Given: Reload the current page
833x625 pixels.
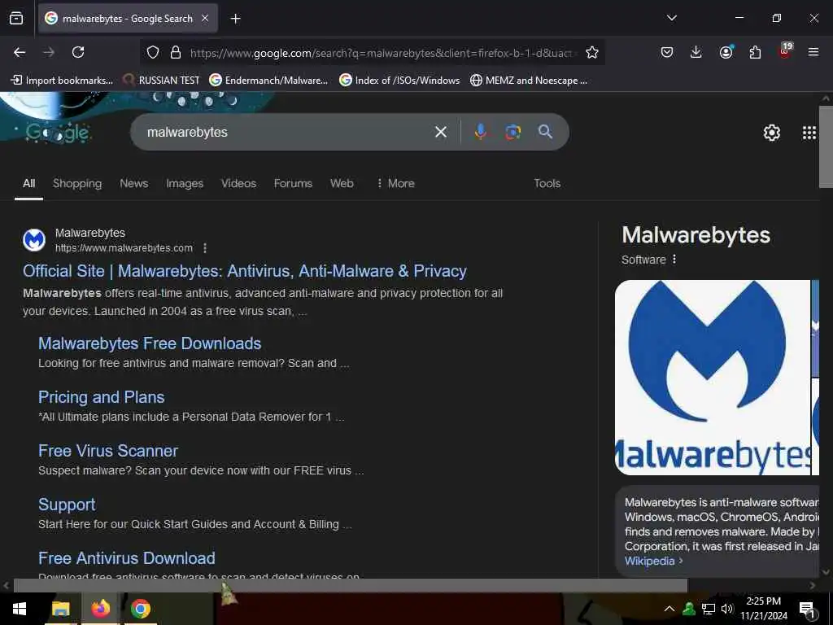Looking at the screenshot, I should pos(78,52).
